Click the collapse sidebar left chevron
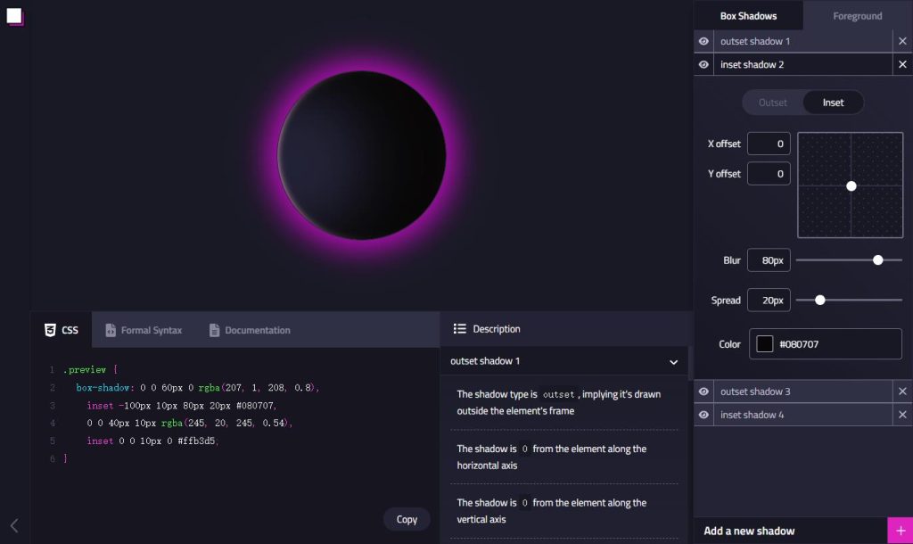 14,525
